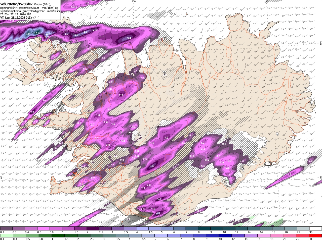Click the 20W longitude label
Image resolution: width=322 pixels, height=241 pixels.
click(x=134, y=1)
